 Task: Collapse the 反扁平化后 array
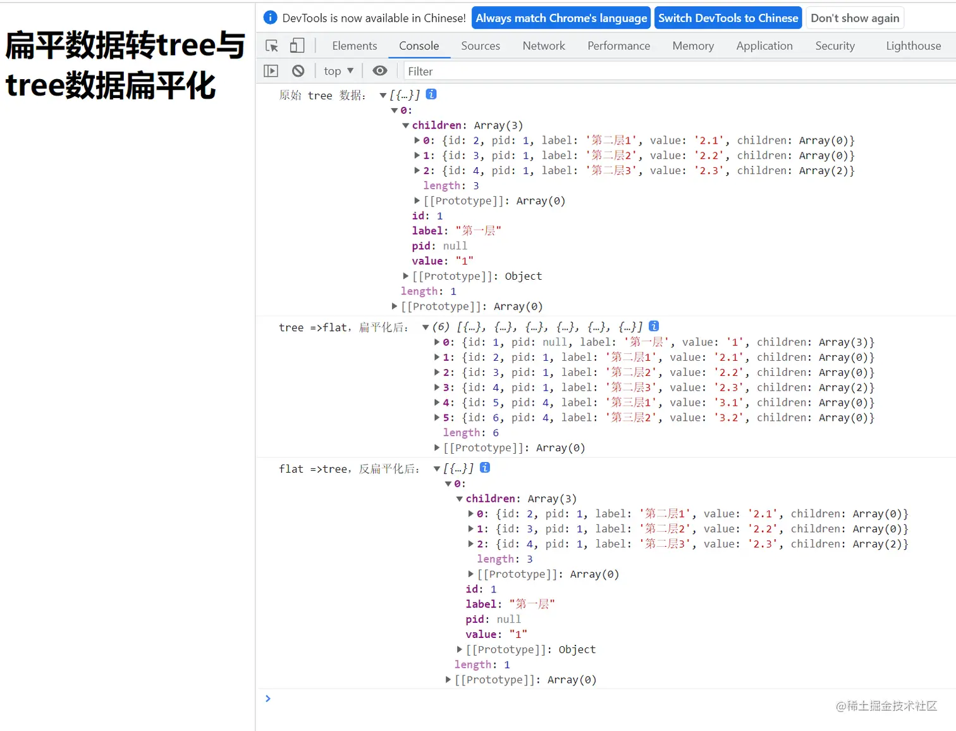coord(437,468)
